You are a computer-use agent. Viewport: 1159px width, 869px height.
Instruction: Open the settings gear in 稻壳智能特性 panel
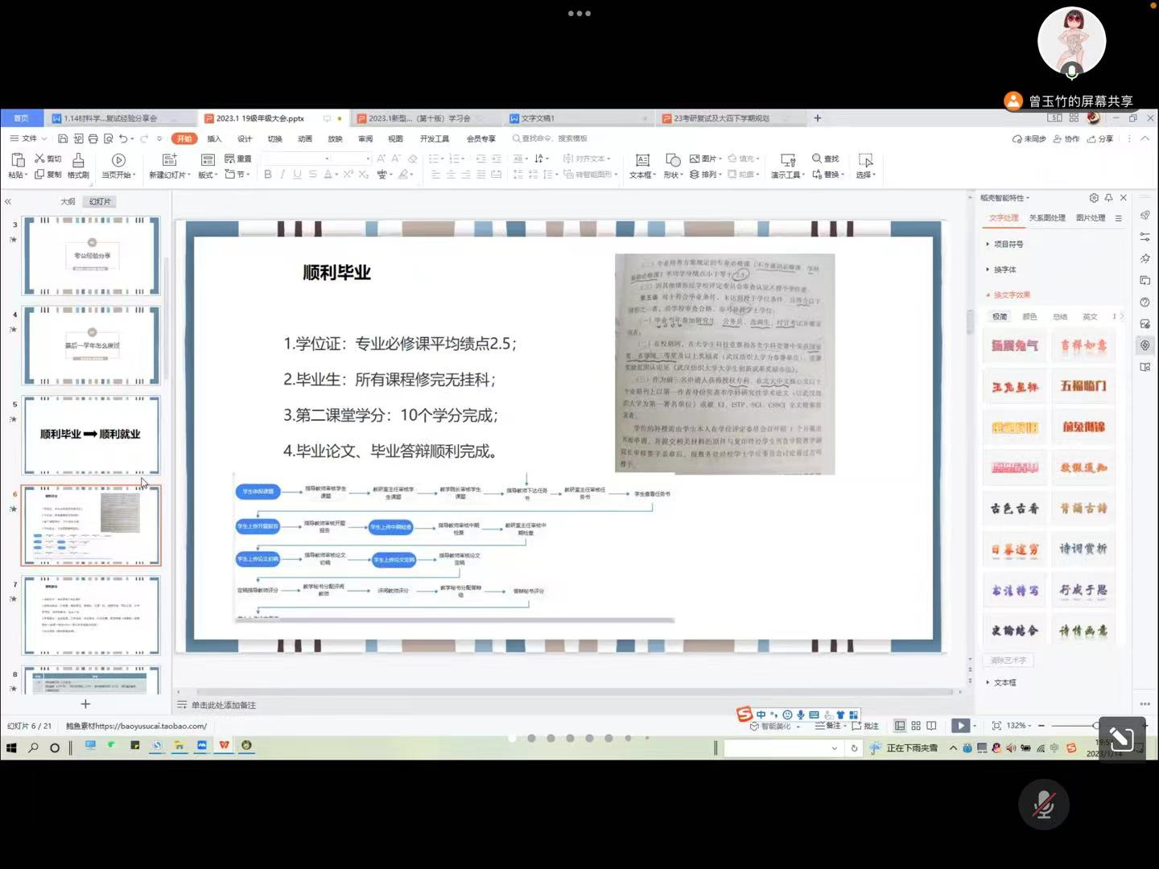(x=1094, y=198)
